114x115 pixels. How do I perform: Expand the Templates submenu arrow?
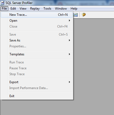coord(69,54)
